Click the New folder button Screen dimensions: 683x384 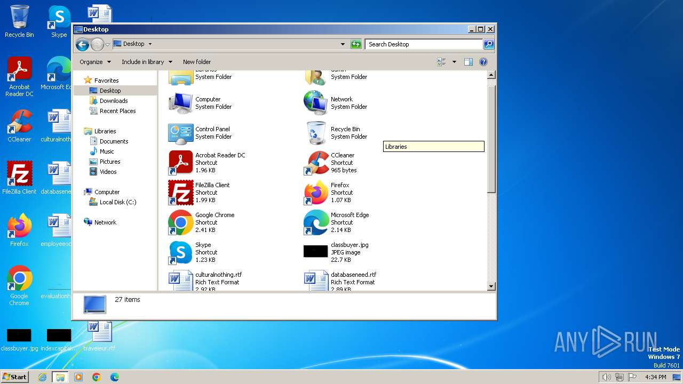tap(197, 62)
